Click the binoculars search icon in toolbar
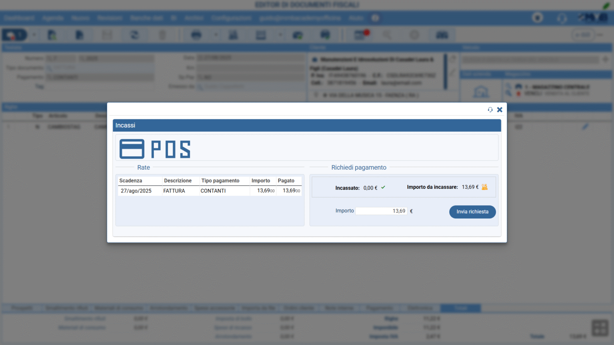Image resolution: width=614 pixels, height=345 pixels. tap(442, 35)
